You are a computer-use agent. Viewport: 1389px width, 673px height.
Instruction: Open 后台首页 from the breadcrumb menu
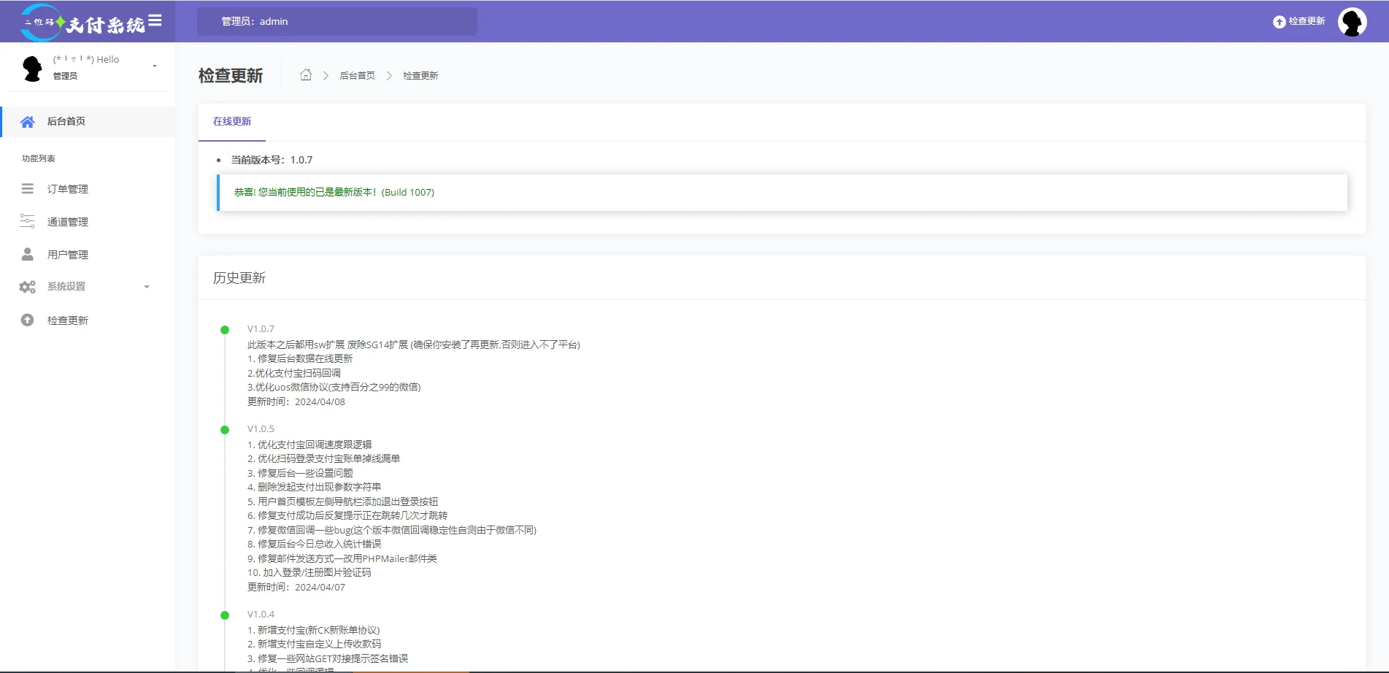coord(357,74)
